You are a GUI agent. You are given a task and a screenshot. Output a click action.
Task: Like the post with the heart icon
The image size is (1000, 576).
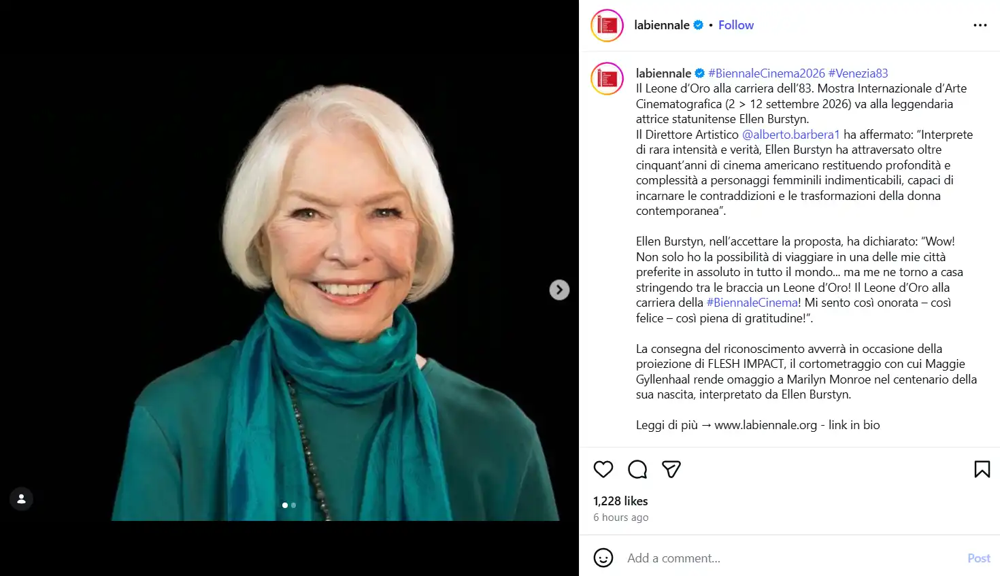pos(603,469)
